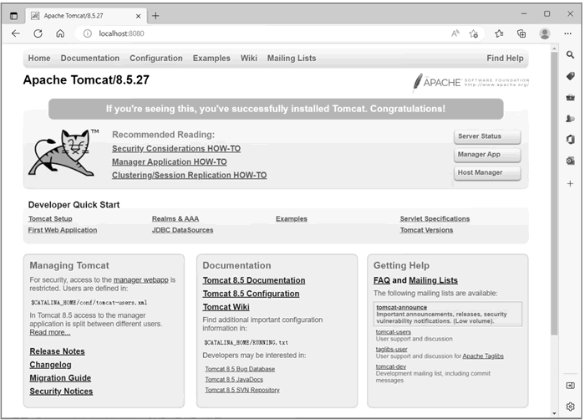Image resolution: width=585 pixels, height=420 pixels.
Task: Open JDBC DataSources link
Action: (x=182, y=230)
